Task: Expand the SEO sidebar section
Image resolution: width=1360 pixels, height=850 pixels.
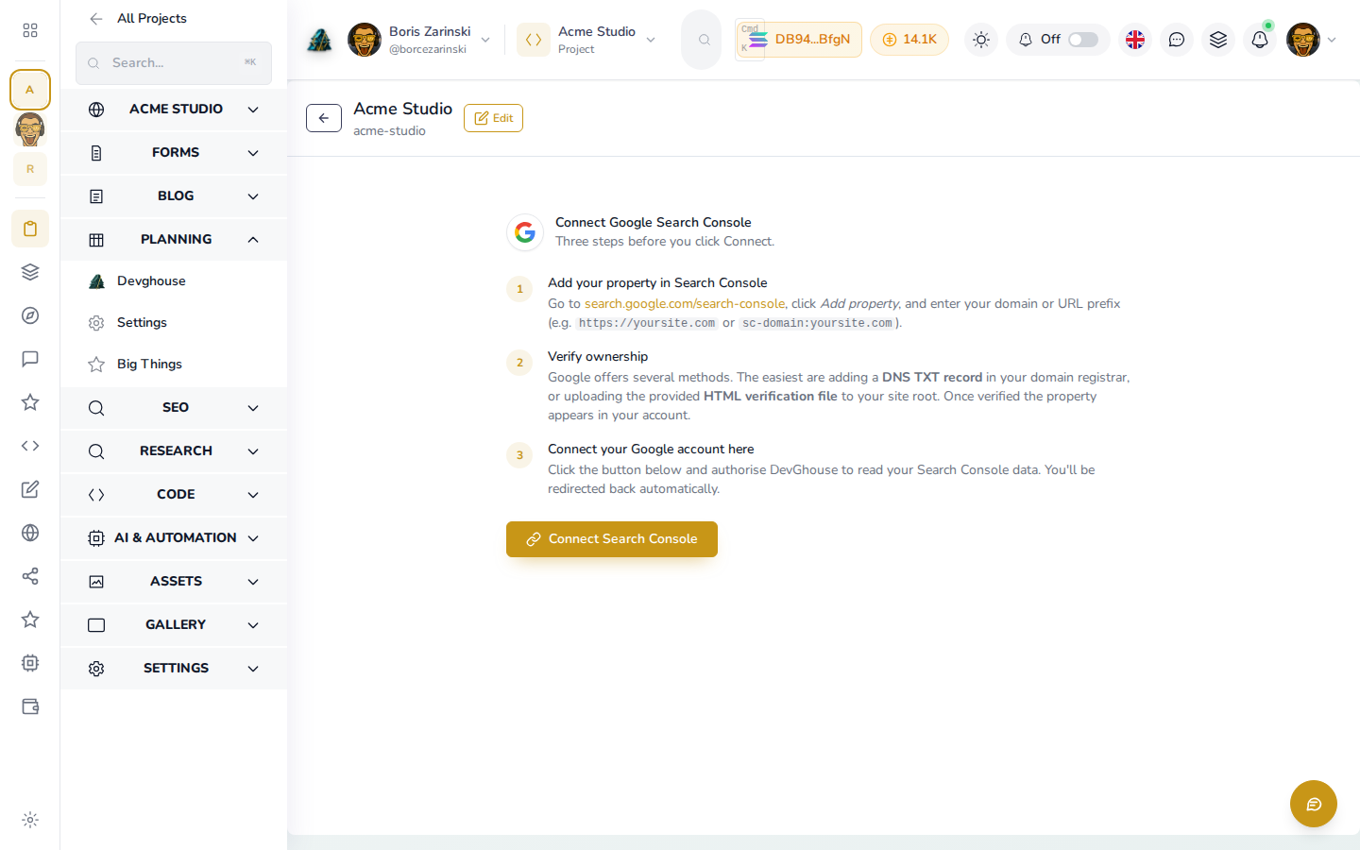Action: [174, 408]
